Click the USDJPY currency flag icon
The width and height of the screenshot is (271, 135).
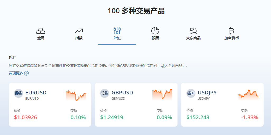[191, 93]
